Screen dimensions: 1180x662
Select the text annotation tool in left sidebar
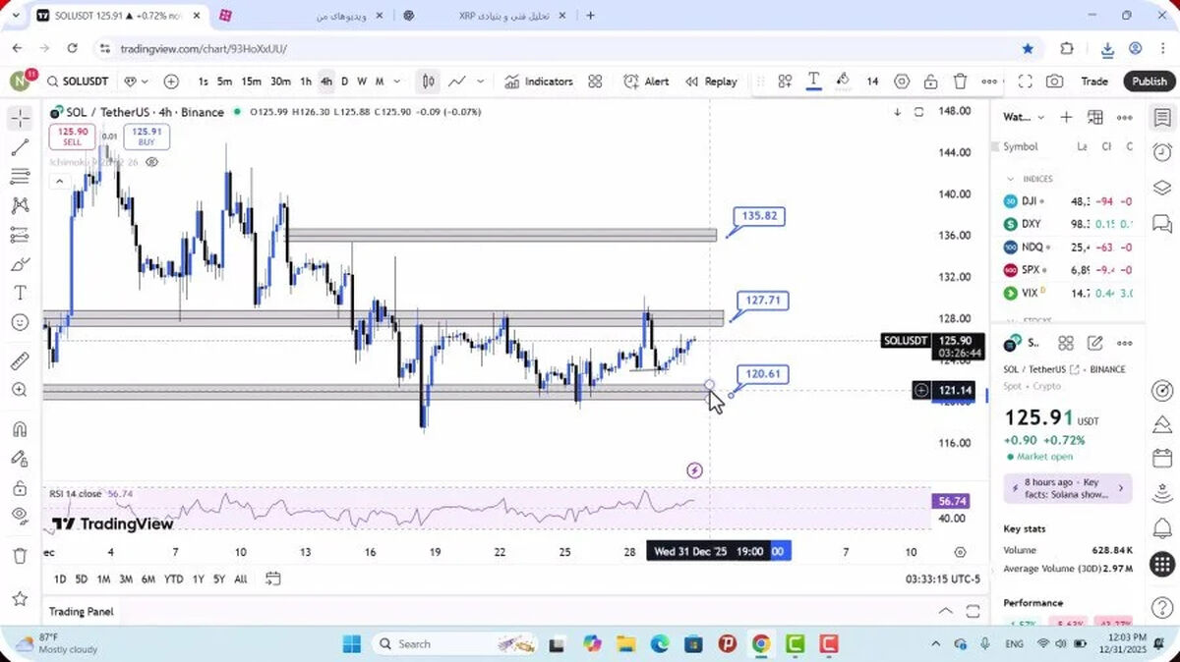click(x=20, y=293)
